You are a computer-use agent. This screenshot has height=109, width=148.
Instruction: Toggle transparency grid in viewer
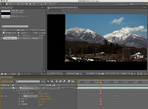click(103, 74)
